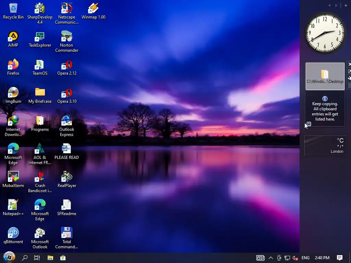Open network status tray icon
351x263 pixels.
coord(287,258)
